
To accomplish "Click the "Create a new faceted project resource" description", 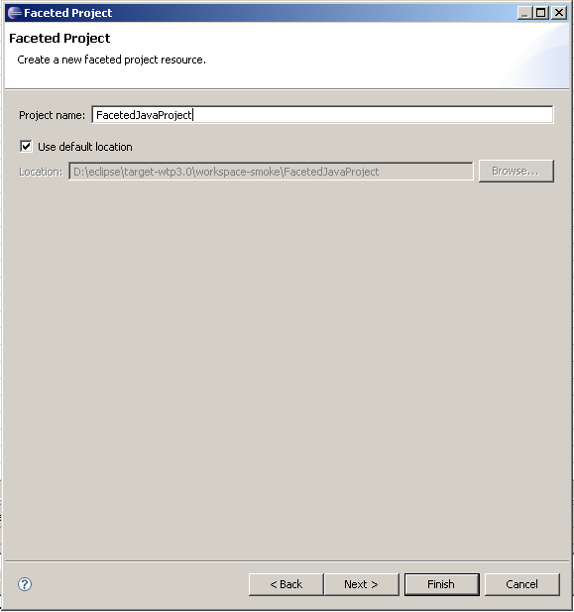I will (111, 60).
